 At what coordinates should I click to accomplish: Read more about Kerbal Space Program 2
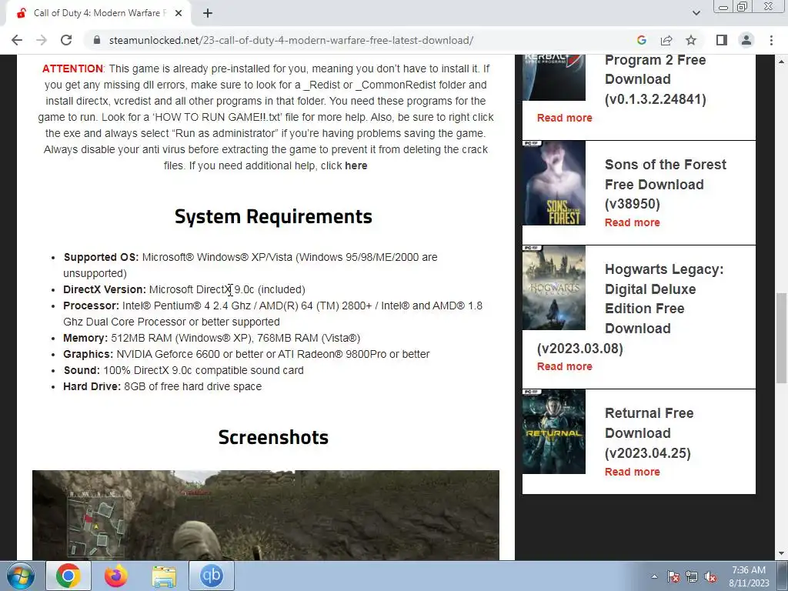pos(564,118)
